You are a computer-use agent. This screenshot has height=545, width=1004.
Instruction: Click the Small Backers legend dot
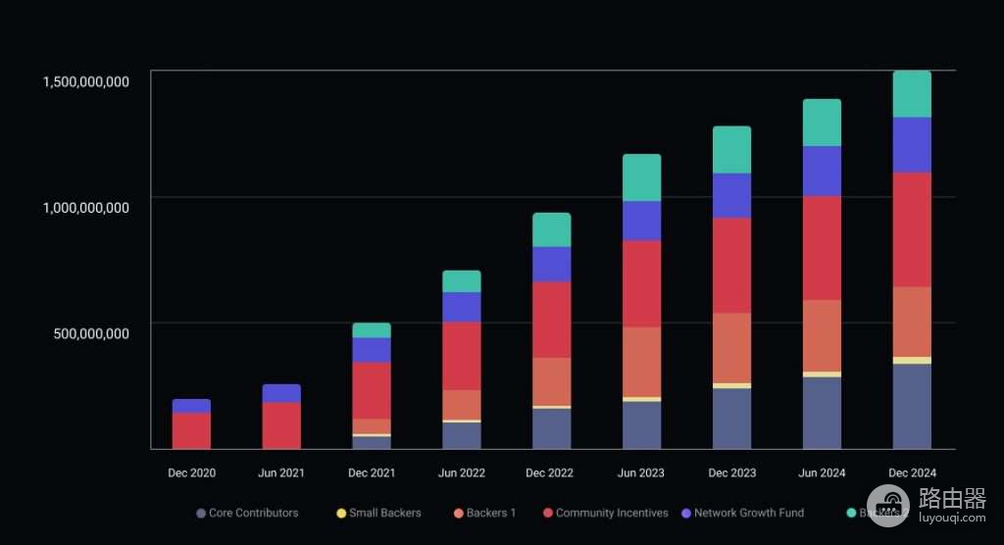[341, 513]
